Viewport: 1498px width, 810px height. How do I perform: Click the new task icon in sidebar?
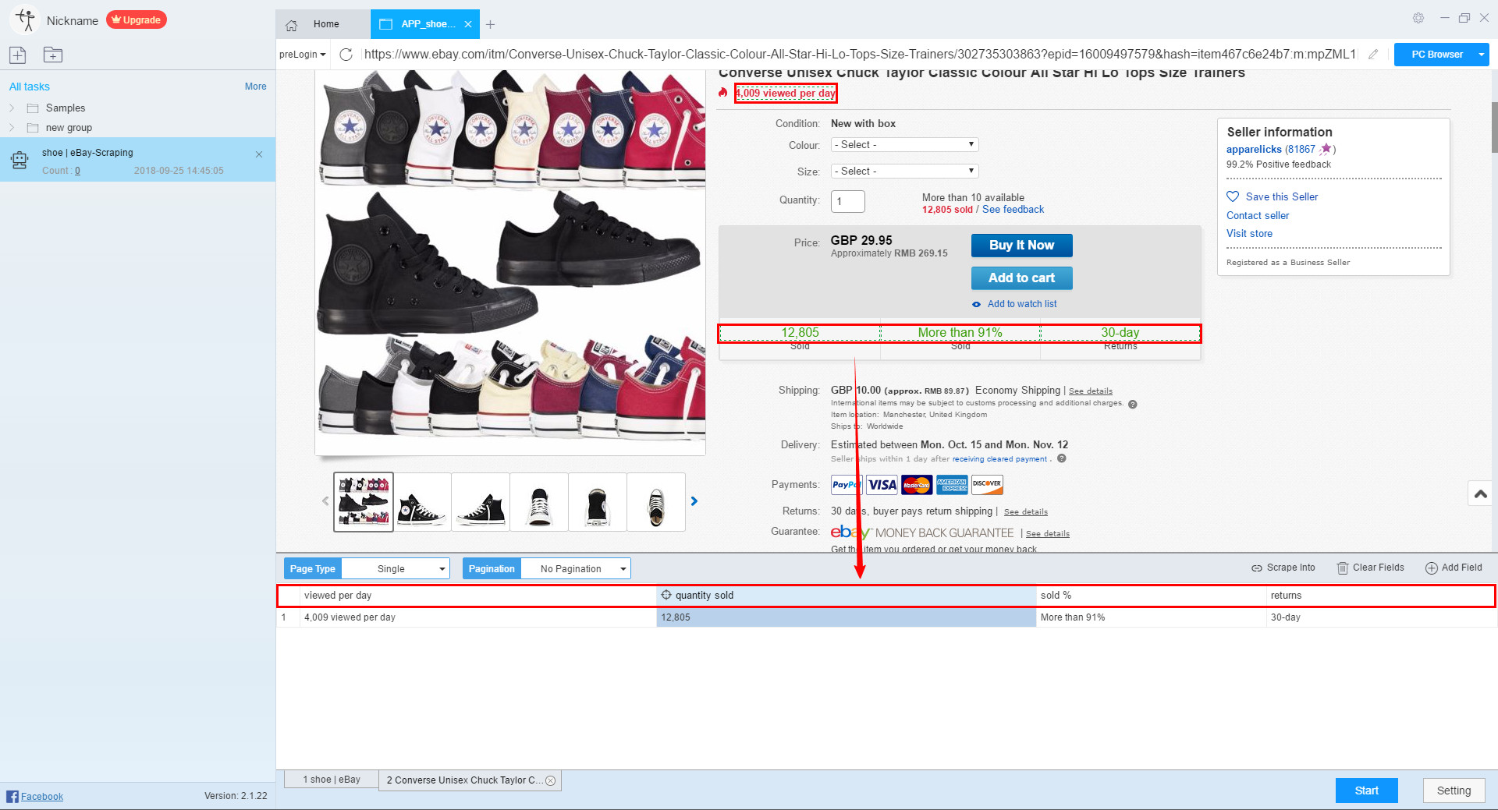tap(18, 55)
